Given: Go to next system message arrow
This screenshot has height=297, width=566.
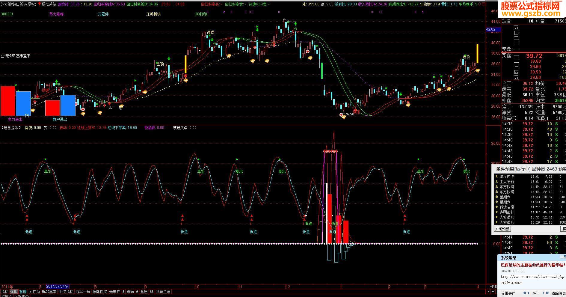Looking at the screenshot, I should point(543,293).
